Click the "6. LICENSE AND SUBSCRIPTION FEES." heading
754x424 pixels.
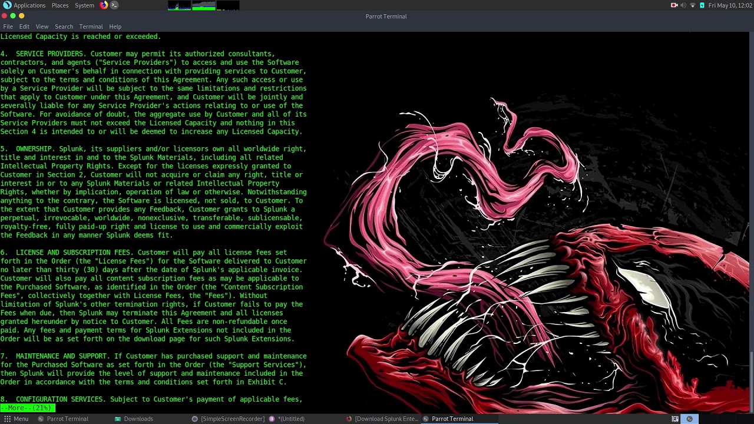click(67, 253)
